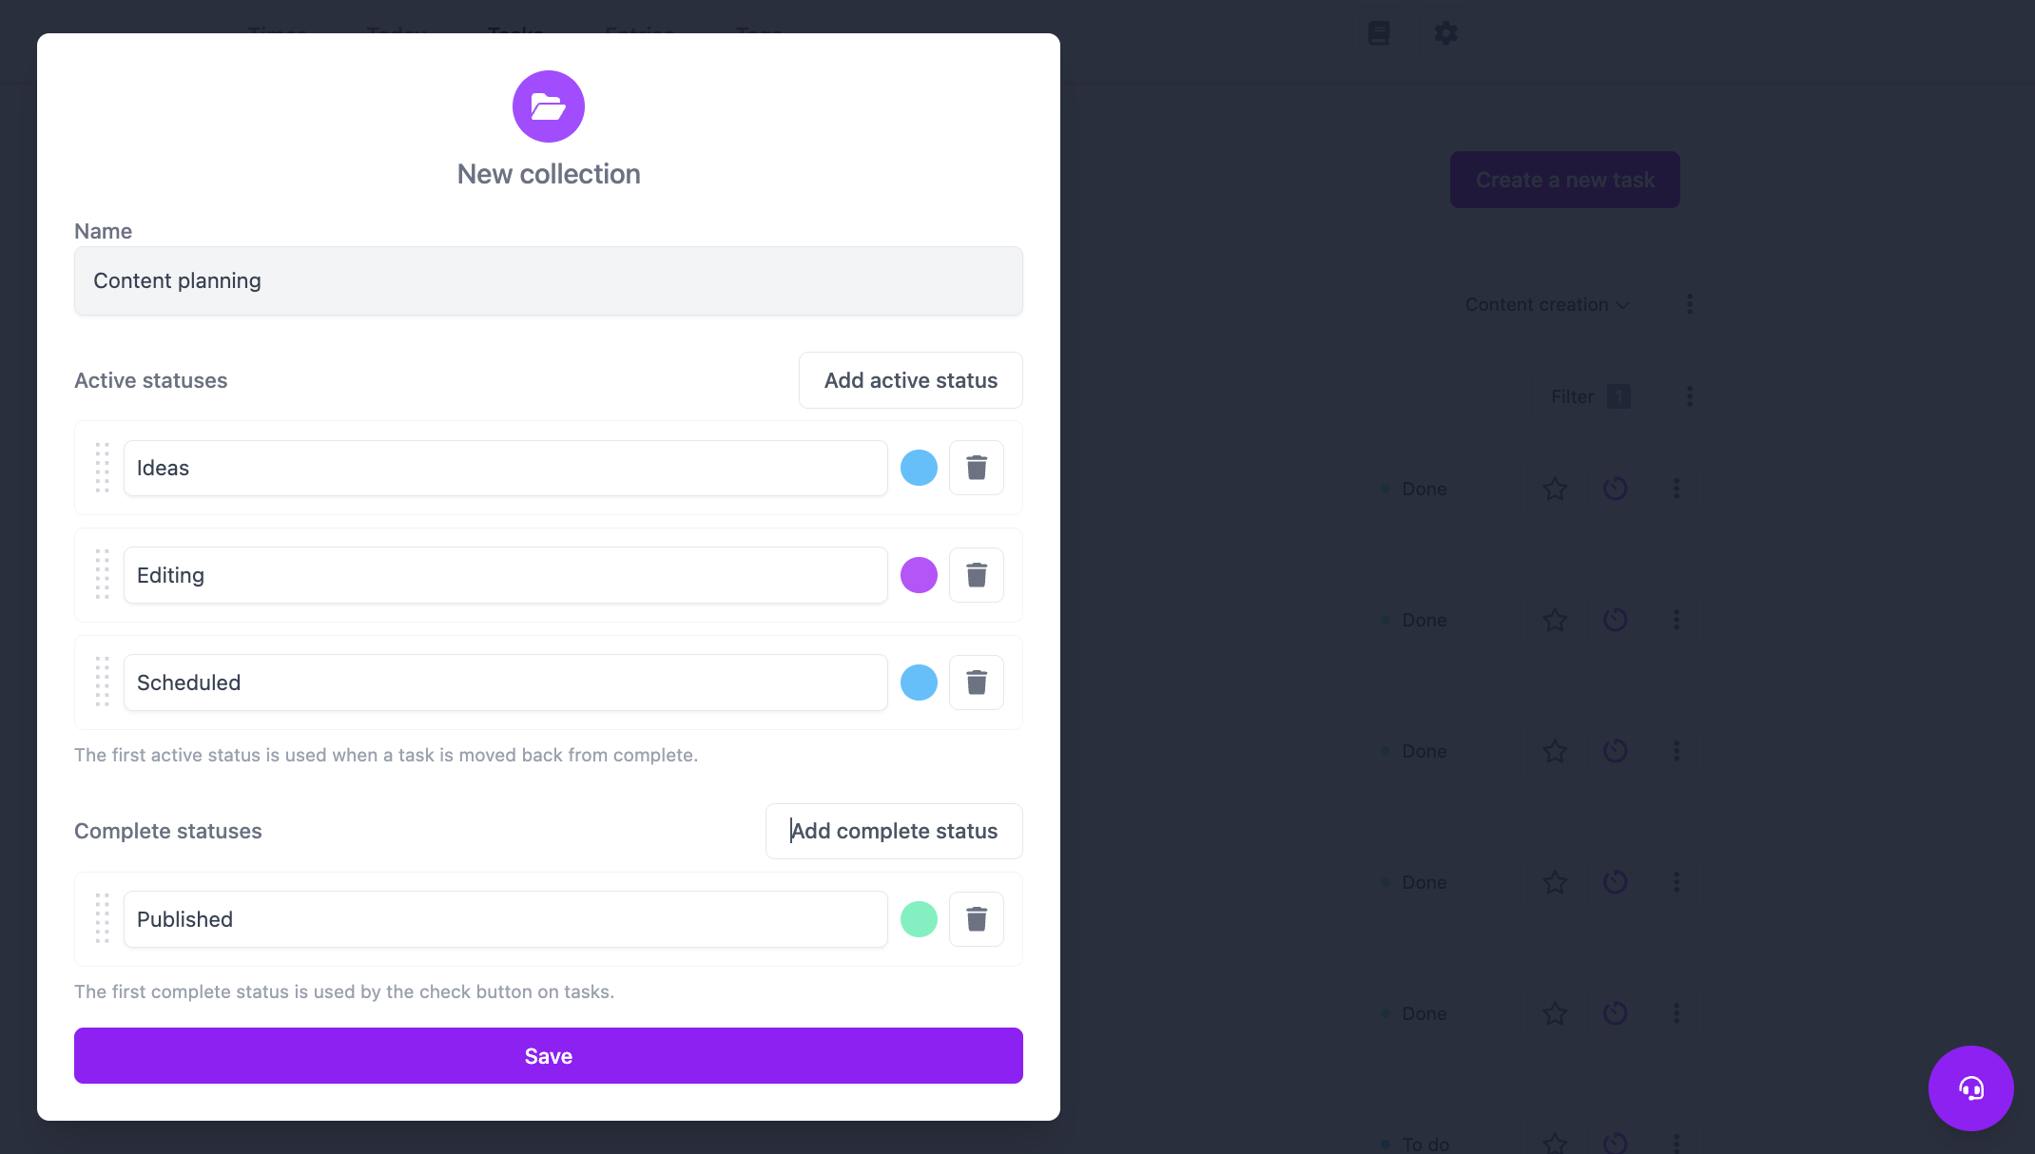Open the Filter options

1589,396
